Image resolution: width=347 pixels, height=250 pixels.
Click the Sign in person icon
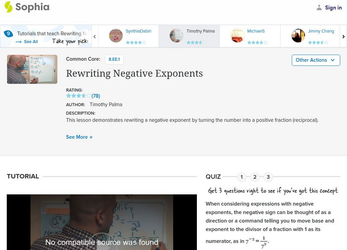(x=319, y=7)
